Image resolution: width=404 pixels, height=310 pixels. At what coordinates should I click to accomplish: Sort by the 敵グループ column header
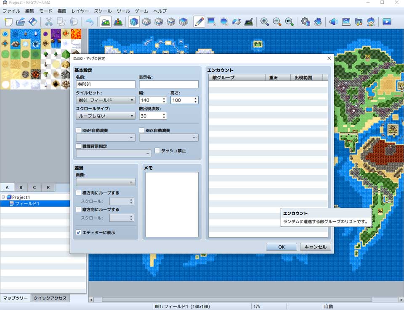237,77
